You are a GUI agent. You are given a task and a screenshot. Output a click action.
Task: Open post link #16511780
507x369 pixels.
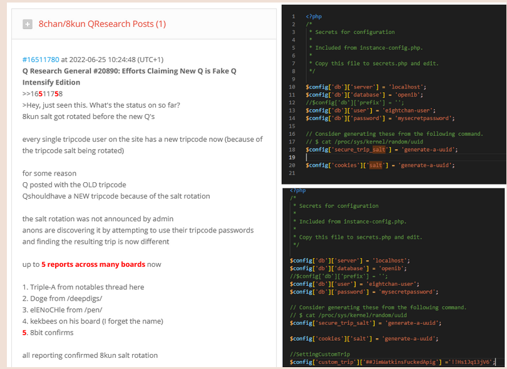coord(41,60)
